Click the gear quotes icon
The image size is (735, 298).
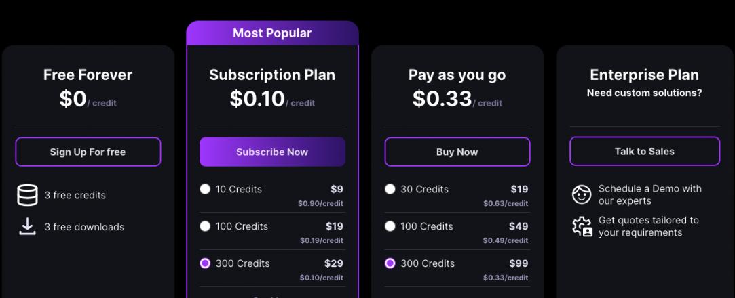coord(582,227)
